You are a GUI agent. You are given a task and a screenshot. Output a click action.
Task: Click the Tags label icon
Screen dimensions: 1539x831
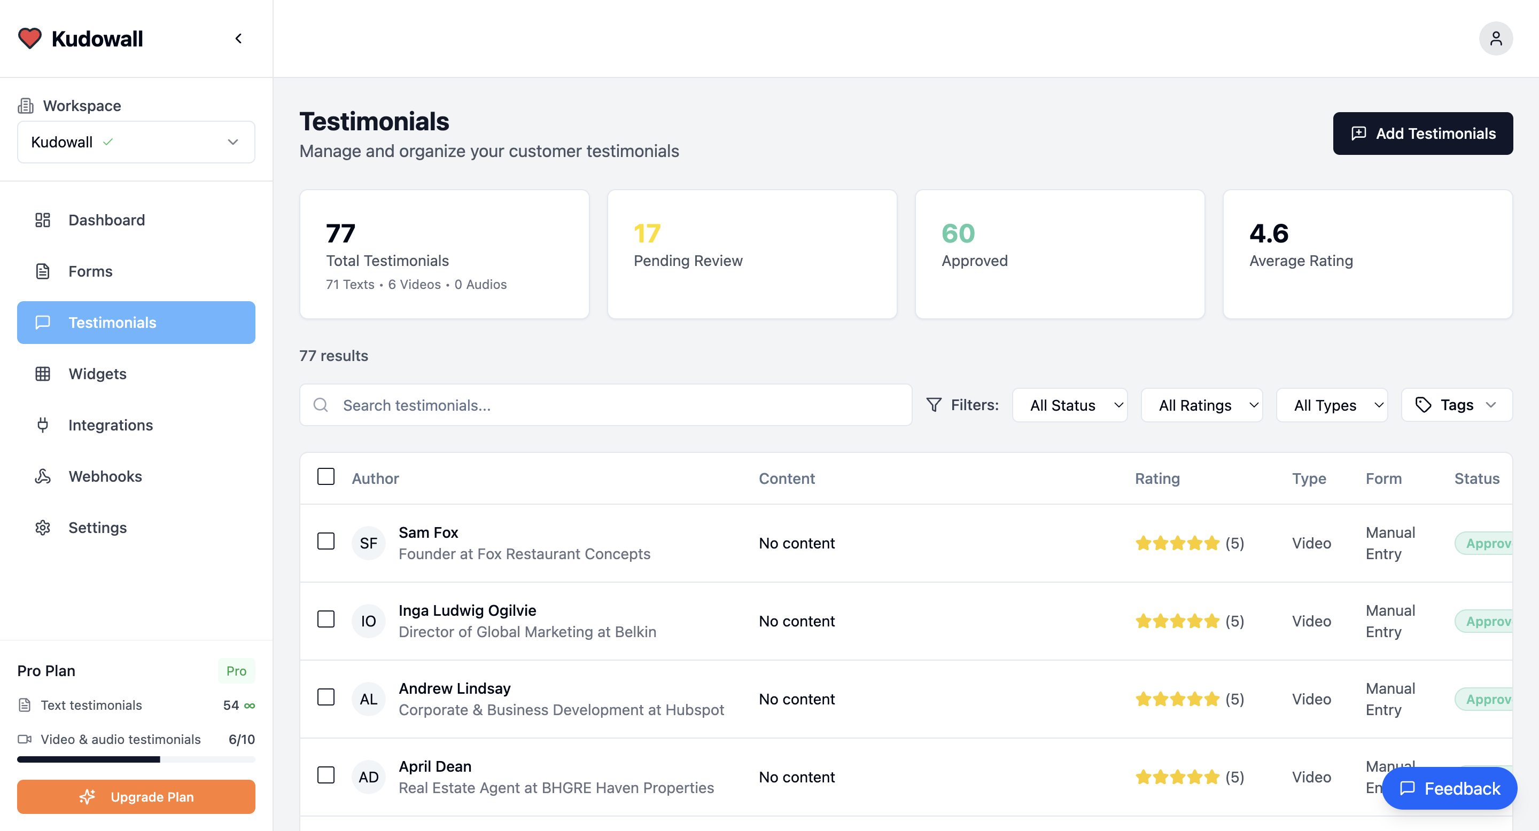tap(1423, 405)
